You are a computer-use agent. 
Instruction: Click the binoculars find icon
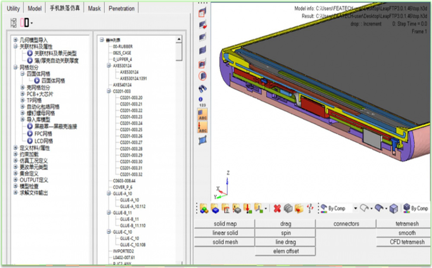tap(202, 89)
